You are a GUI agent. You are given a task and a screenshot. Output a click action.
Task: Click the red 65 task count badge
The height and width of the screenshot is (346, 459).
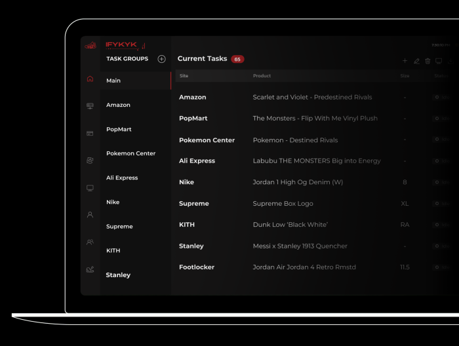click(237, 59)
